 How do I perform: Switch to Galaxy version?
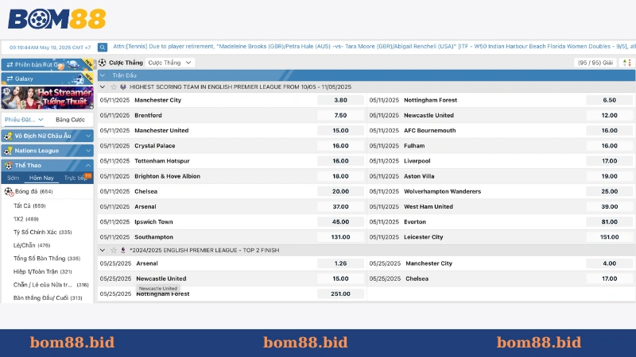[x=48, y=79]
